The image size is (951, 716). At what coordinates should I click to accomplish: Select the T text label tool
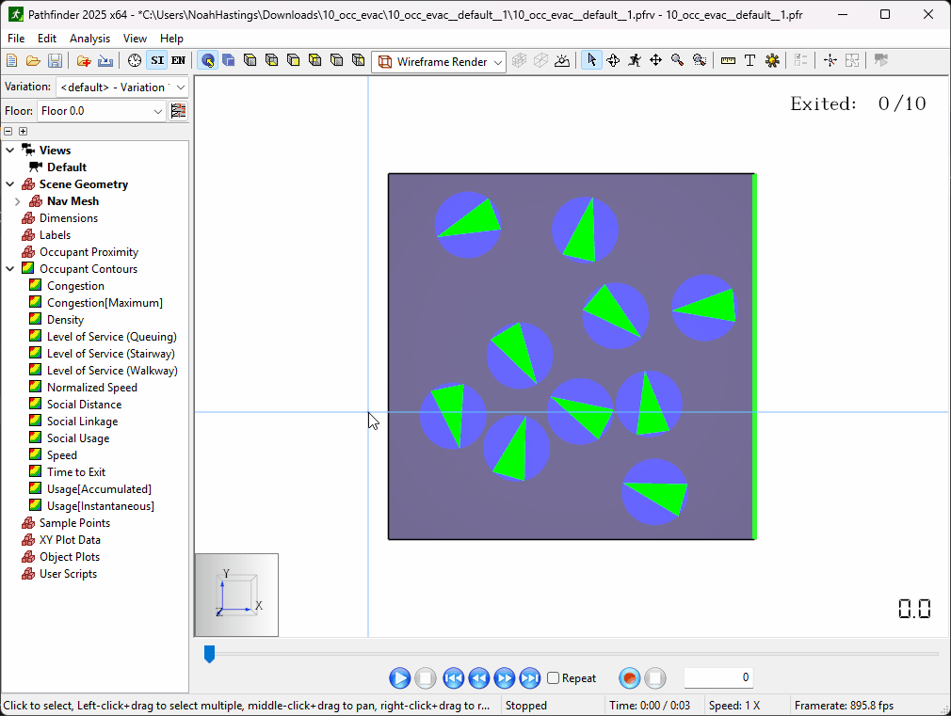[x=750, y=60]
